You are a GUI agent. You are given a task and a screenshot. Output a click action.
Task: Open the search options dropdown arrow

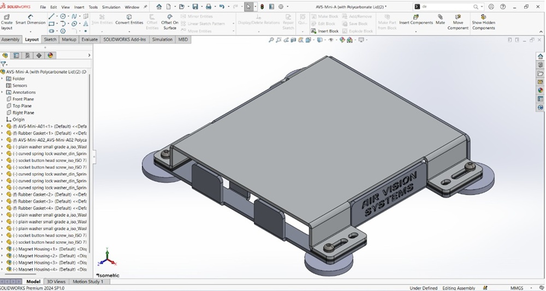click(482, 7)
